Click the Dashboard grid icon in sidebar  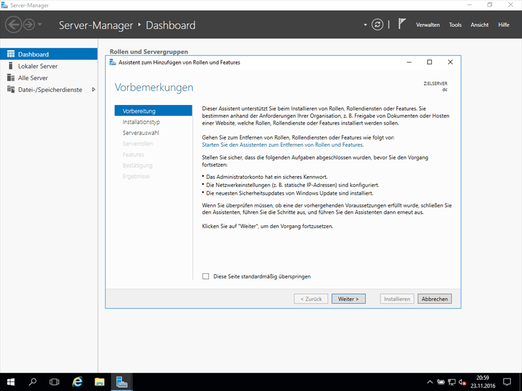coord(11,54)
